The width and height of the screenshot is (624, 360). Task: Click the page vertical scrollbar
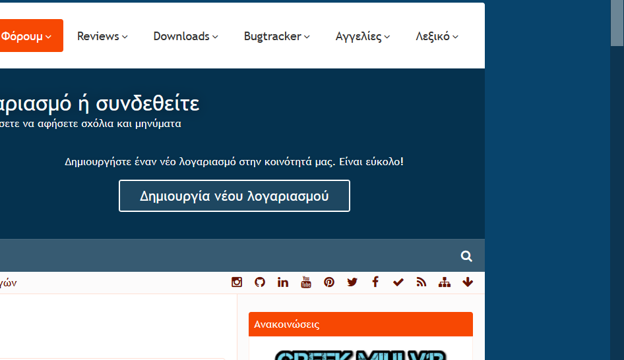[617, 197]
